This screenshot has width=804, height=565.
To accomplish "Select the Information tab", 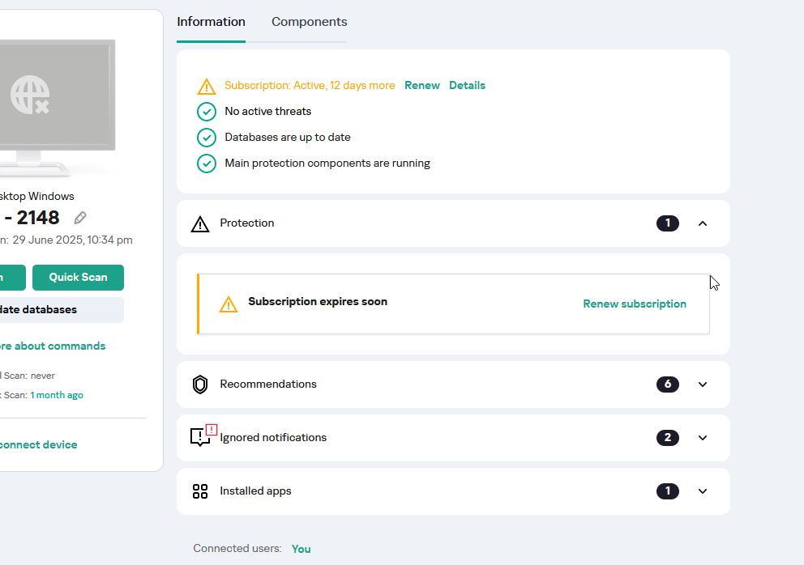I will point(211,22).
